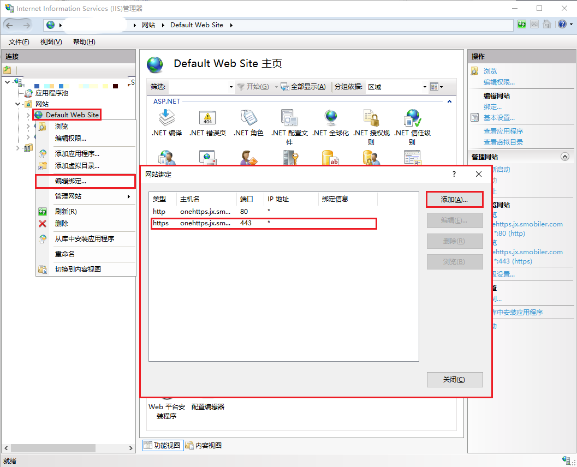This screenshot has height=467, width=577.
Task: Open the 帮助(H) menu
Action: [84, 42]
